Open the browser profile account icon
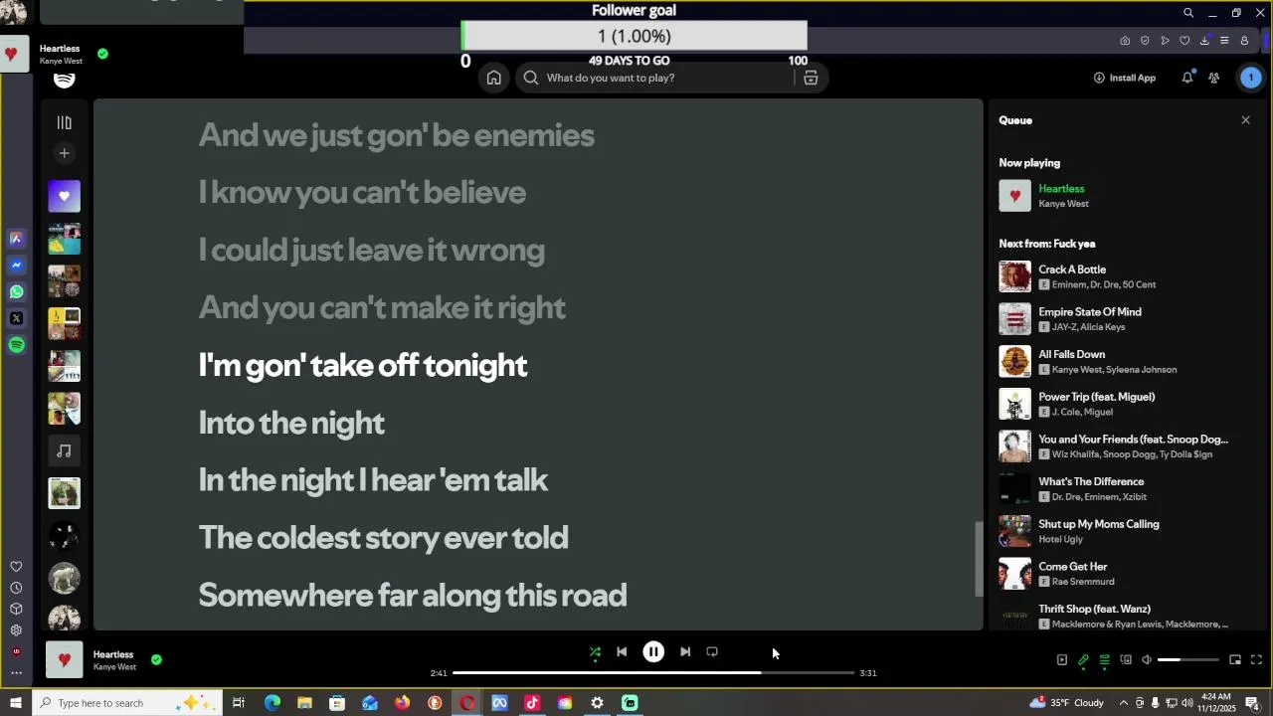The height and width of the screenshot is (716, 1273). pyautogui.click(x=1244, y=41)
